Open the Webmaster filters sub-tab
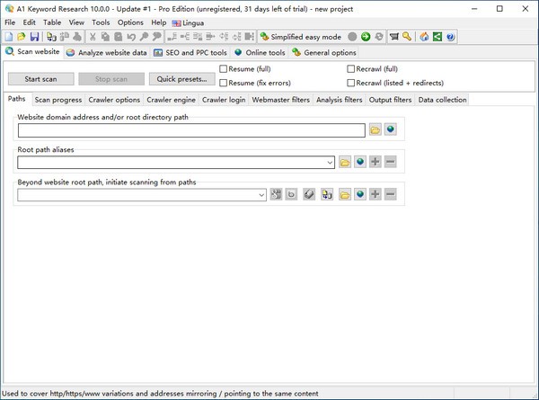Image resolution: width=539 pixels, height=400 pixels. (281, 100)
